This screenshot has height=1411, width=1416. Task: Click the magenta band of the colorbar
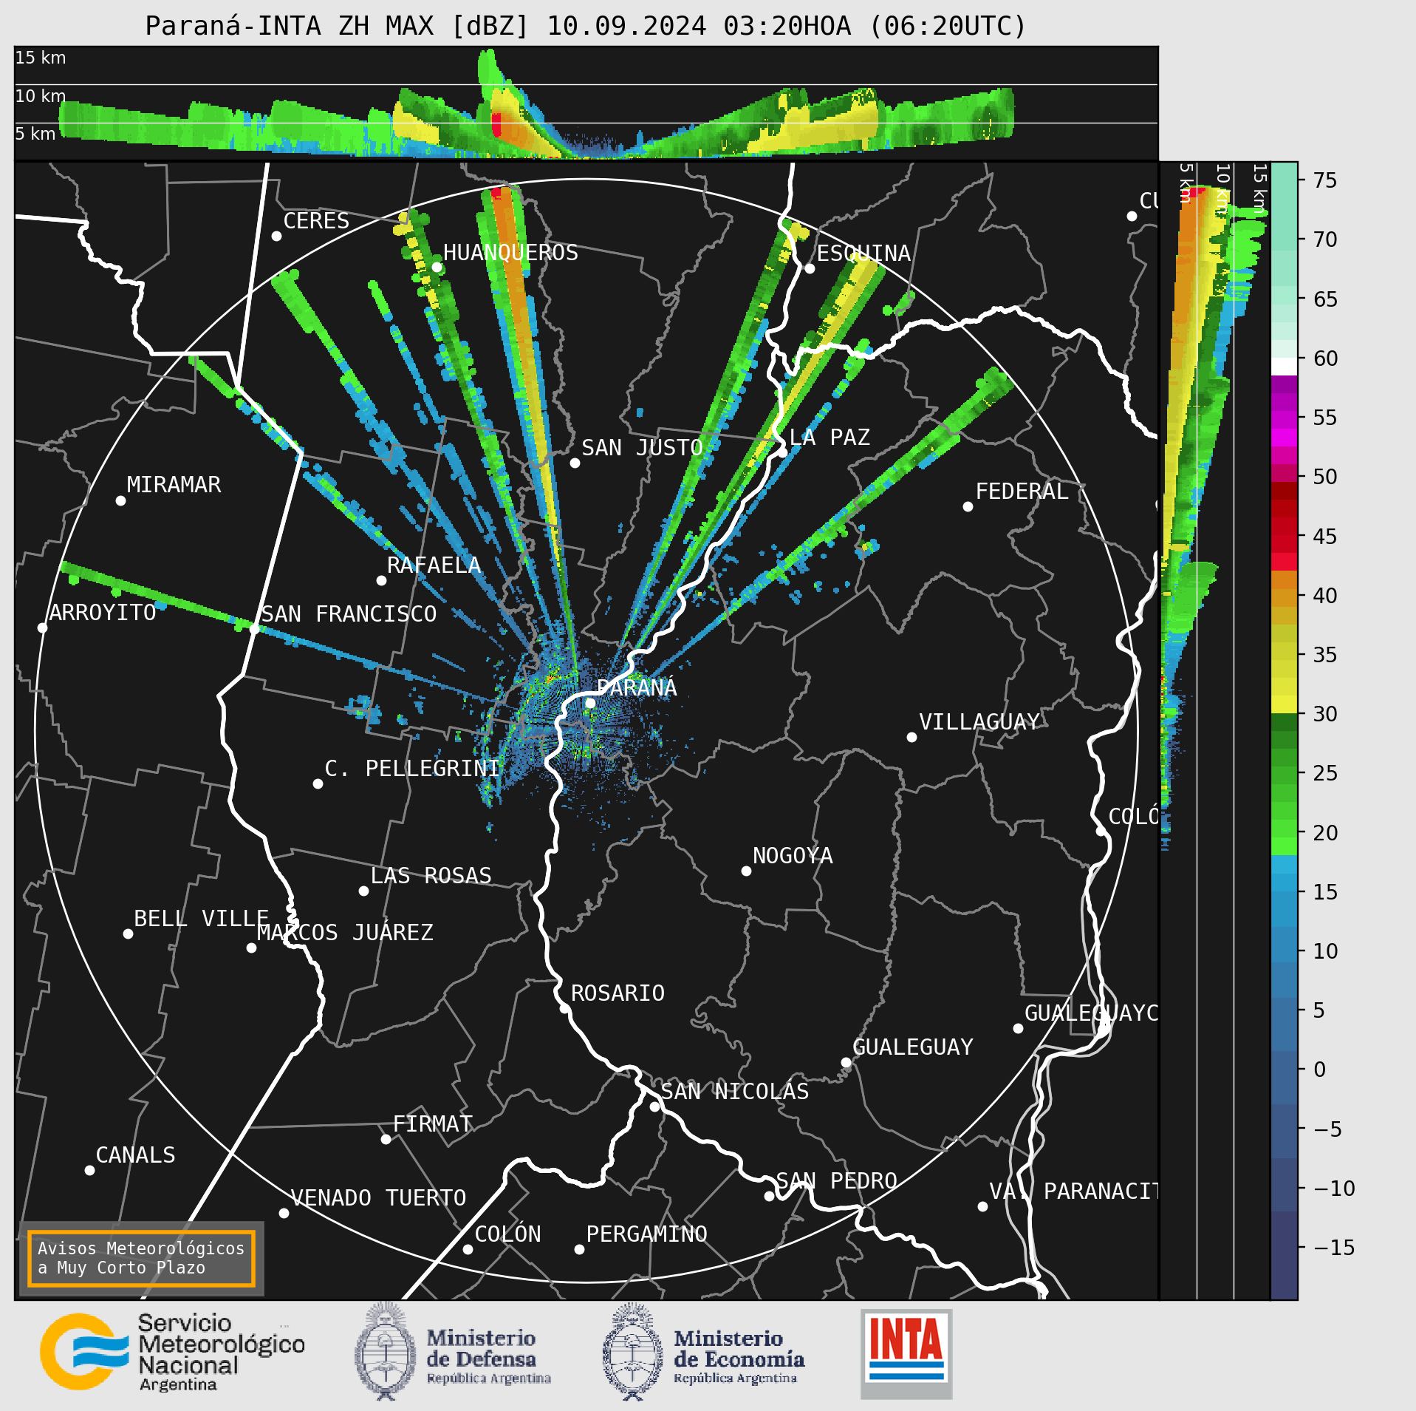tap(1284, 436)
